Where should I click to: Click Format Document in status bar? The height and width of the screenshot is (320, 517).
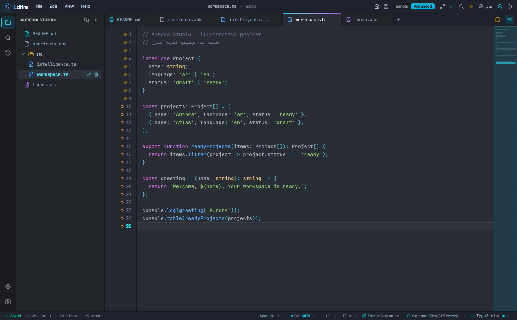[380, 316]
